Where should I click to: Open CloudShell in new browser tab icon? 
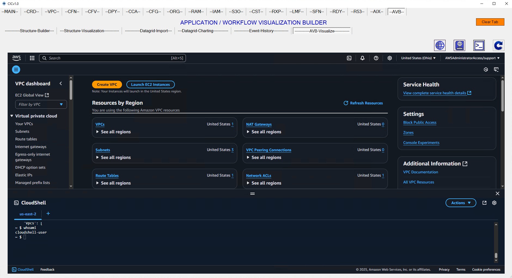tap(484, 203)
